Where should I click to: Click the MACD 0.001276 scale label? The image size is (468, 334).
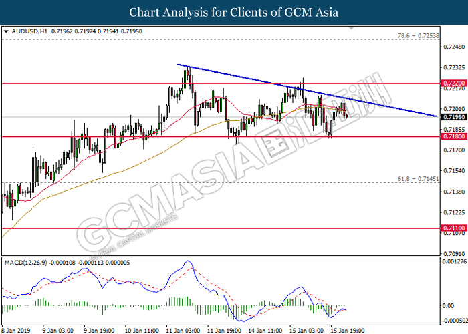[x=452, y=262]
